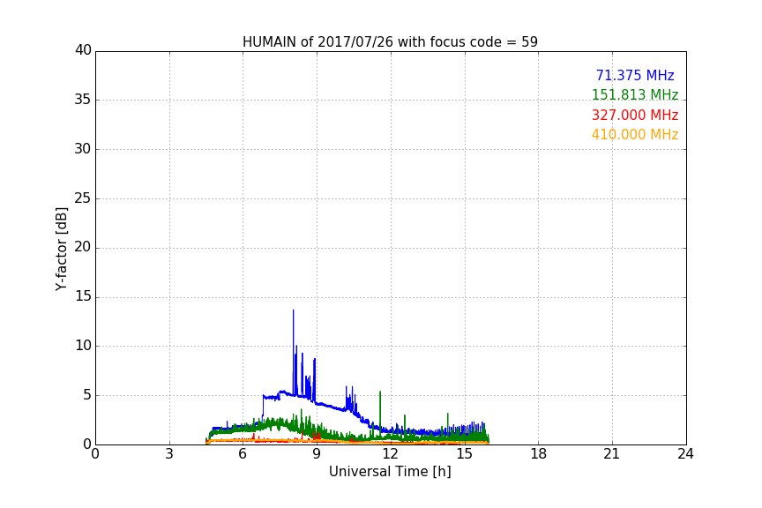Select the blue 71.375 MHz legend label
This screenshot has width=762, height=508.
click(635, 75)
